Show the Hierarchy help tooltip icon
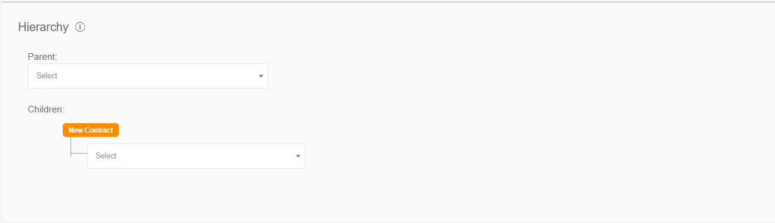This screenshot has width=775, height=223. (x=80, y=27)
